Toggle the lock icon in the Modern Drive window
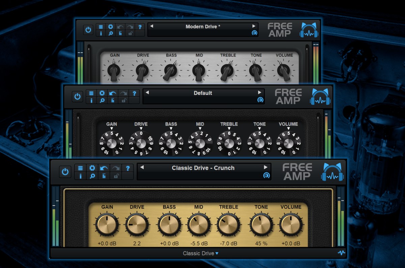This screenshot has height=268, width=405. [130, 33]
